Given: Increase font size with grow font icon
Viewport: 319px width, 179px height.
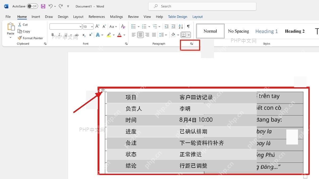Looking at the screenshot, I should coord(97,27).
